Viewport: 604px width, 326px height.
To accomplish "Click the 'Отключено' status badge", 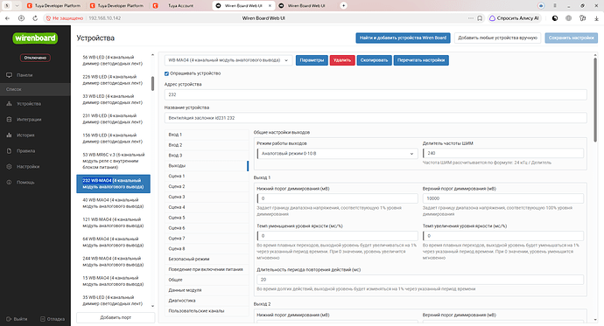I will (x=35, y=58).
